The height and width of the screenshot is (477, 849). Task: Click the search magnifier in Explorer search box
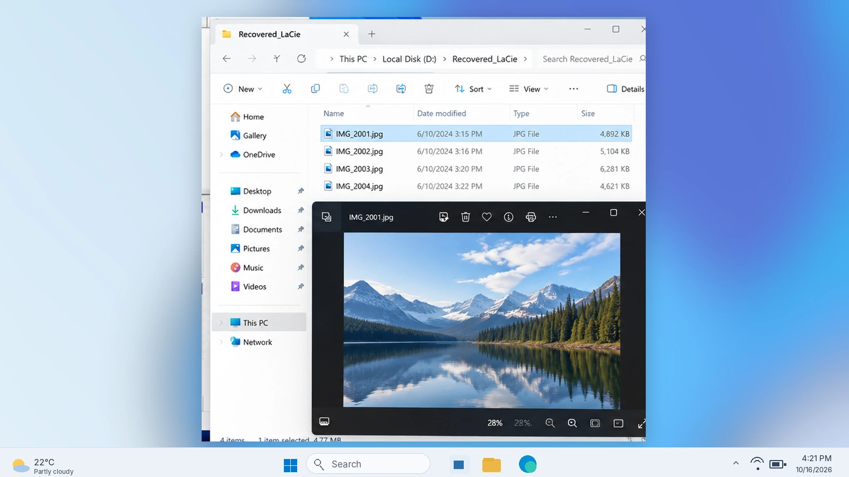tap(643, 59)
